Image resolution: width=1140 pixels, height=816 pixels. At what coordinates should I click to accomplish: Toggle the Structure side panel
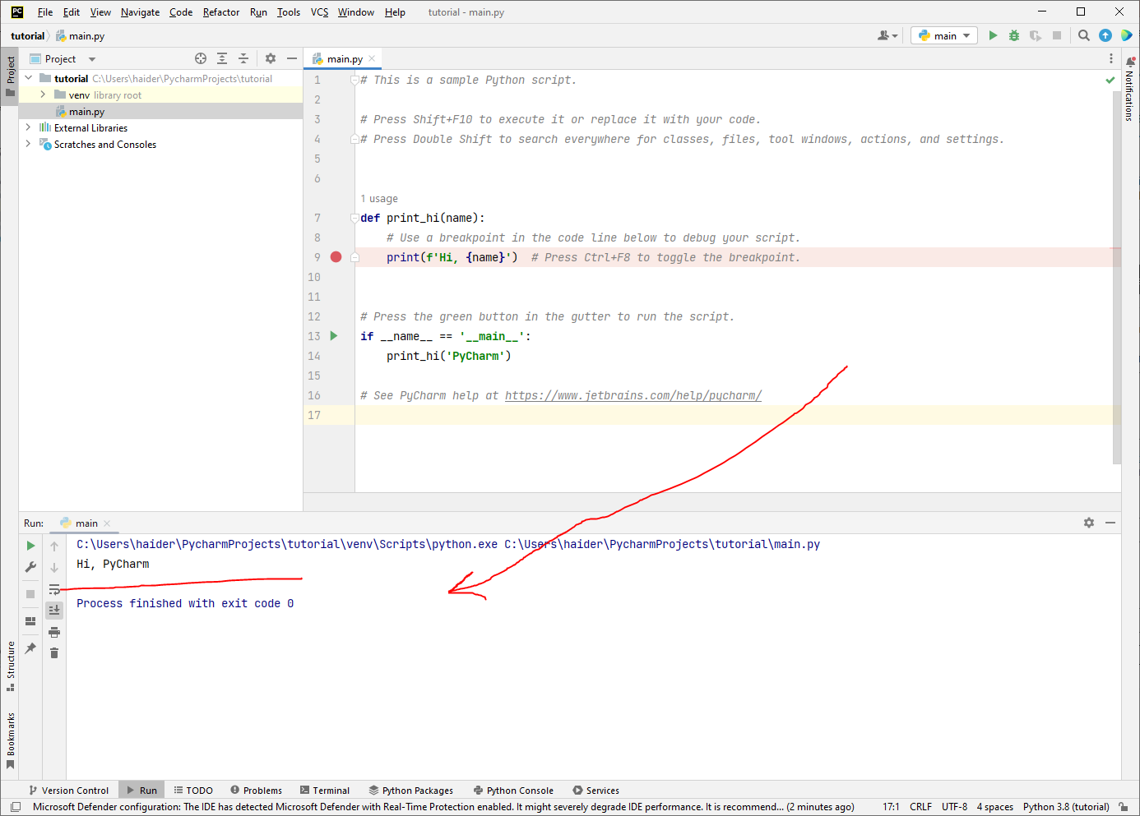10,666
